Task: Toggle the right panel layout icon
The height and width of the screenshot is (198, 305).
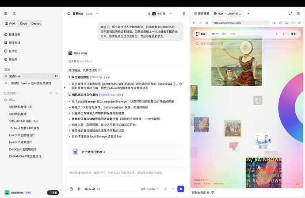Action: pos(298,14)
